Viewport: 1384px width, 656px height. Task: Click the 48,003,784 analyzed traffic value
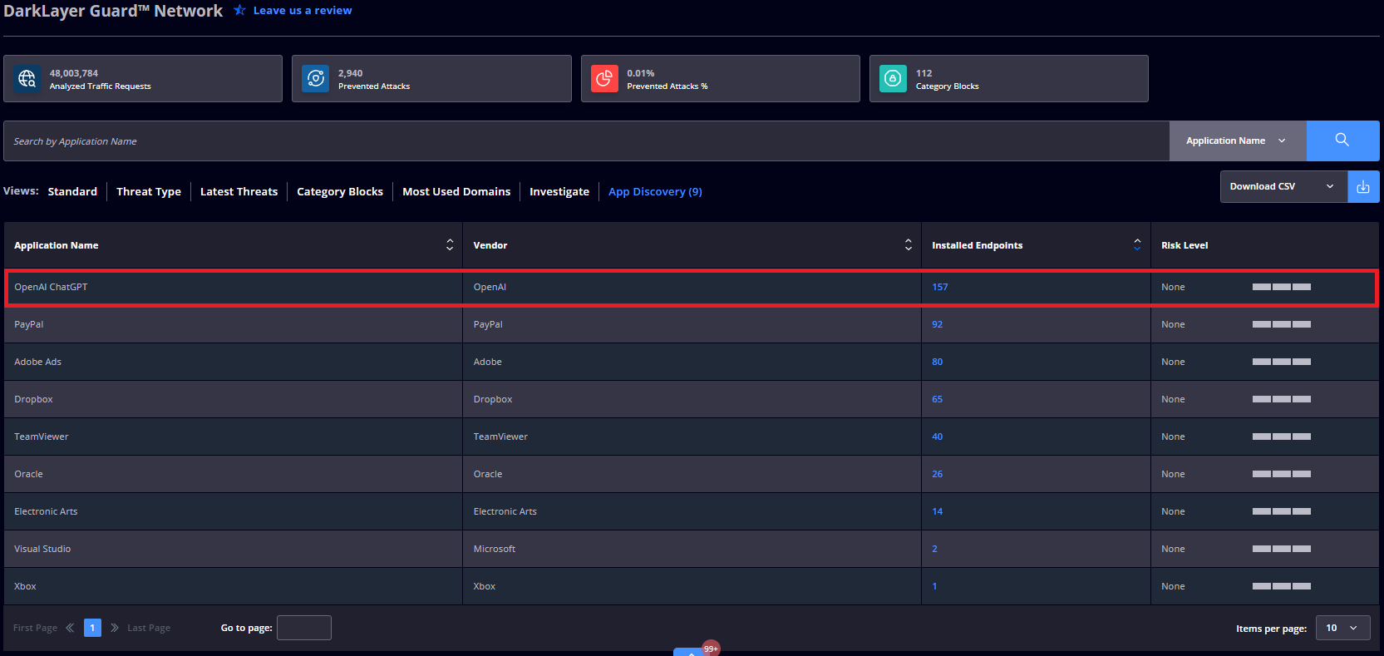point(74,73)
